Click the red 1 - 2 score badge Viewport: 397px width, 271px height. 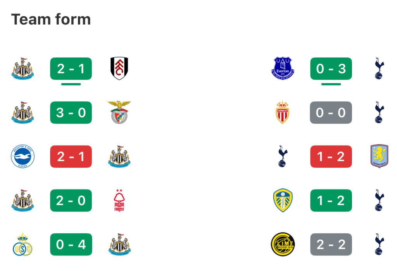point(331,156)
